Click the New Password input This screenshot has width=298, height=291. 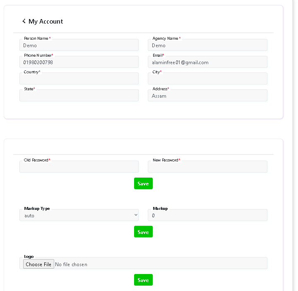click(207, 167)
